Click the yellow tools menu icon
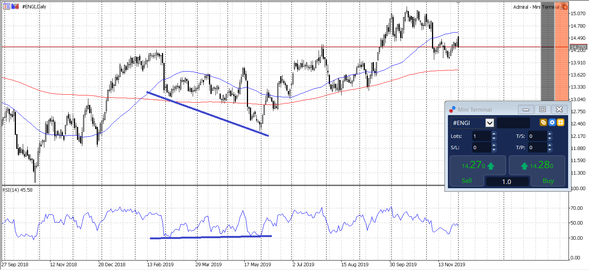This screenshot has width=589, height=270. coord(561,122)
